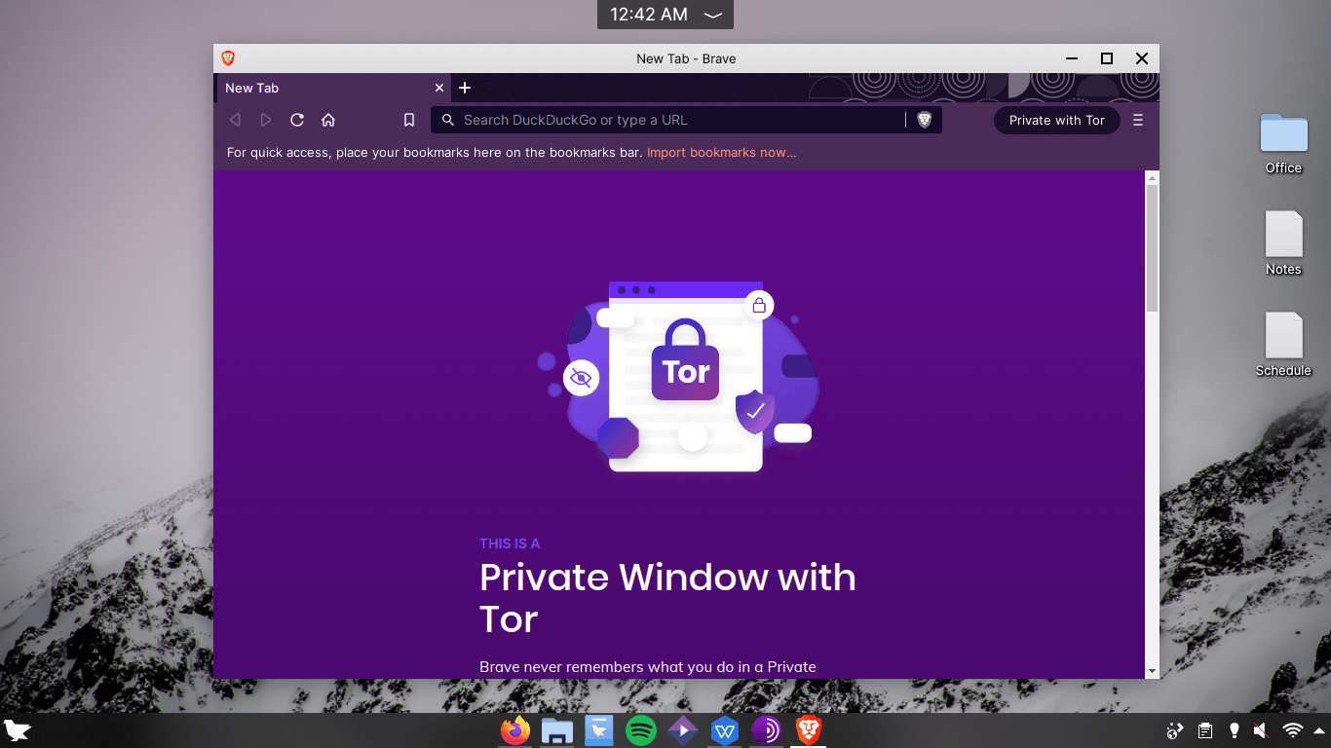Screen dimensions: 1331x748
Task: Click the Private with Tor button
Action: click(x=1056, y=120)
